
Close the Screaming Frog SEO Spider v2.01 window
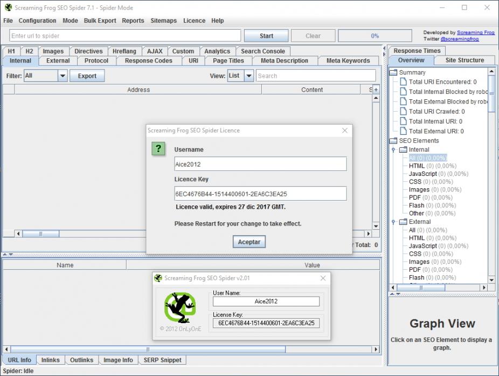point(323,278)
